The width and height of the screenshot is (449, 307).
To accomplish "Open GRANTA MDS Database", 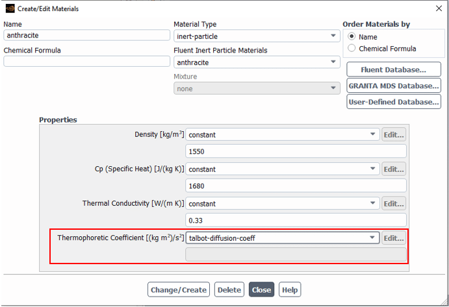I will click(393, 86).
